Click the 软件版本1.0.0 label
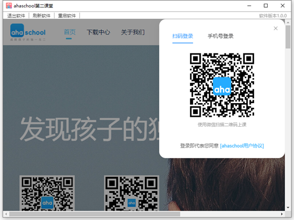 click(x=273, y=16)
